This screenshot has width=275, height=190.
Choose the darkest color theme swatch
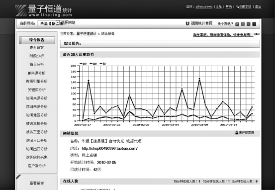[254, 24]
